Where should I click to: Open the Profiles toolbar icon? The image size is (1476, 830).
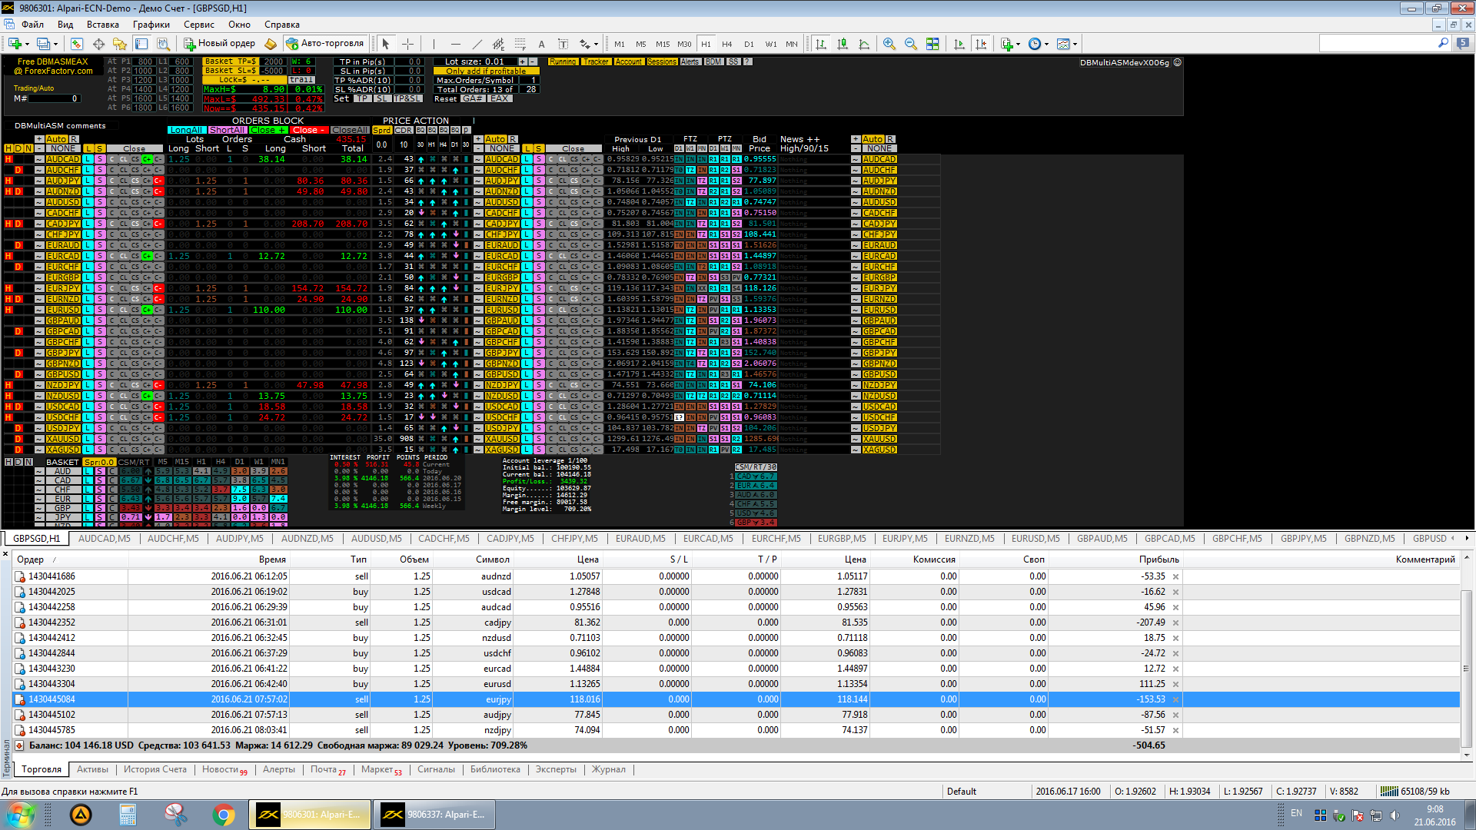pos(43,44)
